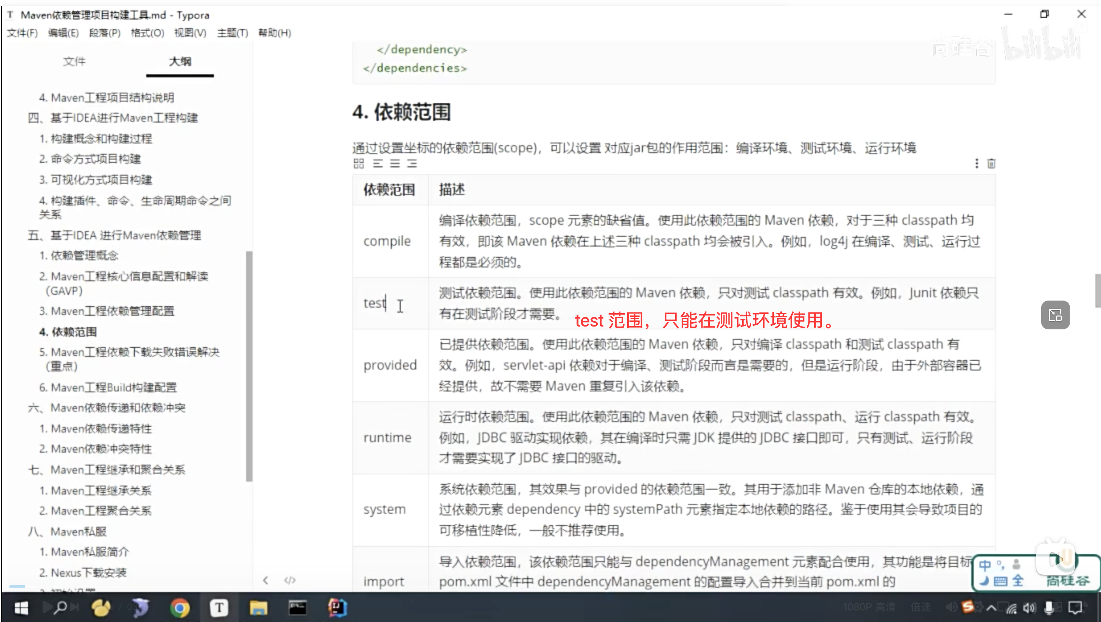Open 格式(O) menu
1101x622 pixels.
tap(147, 33)
